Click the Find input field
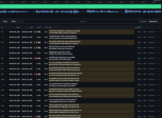Screen dimensions: 162x118 click(49, 22)
